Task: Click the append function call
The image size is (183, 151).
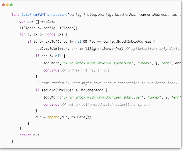Action: point(53,117)
